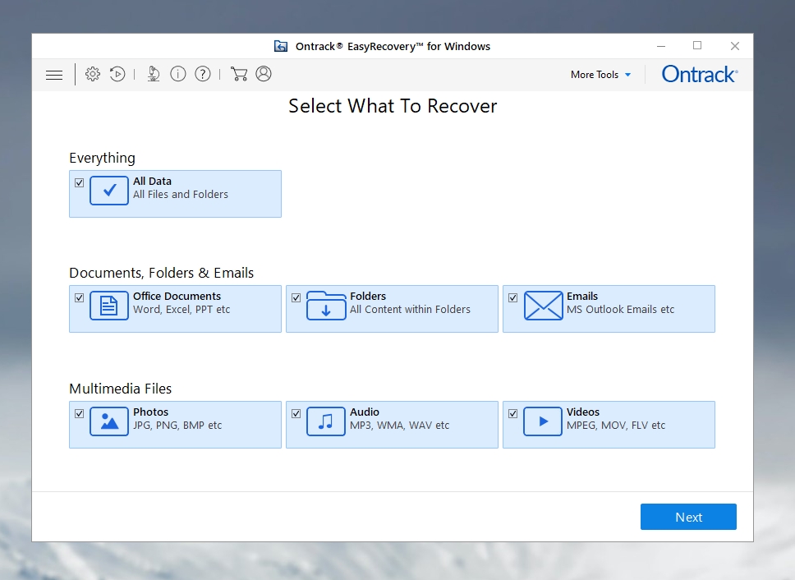
Task: Click the help question mark icon
Action: click(x=203, y=75)
